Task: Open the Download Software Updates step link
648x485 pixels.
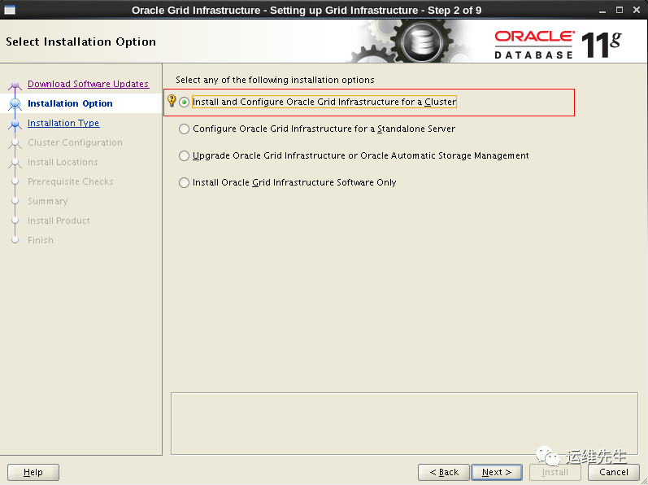Action: click(88, 84)
